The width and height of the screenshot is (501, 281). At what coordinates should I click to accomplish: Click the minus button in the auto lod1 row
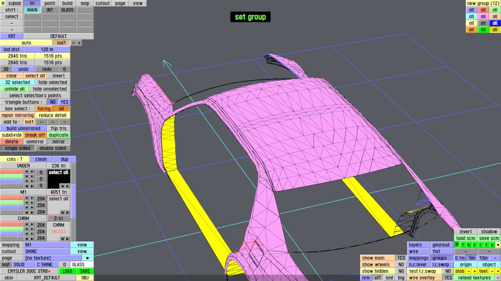tap(73, 43)
